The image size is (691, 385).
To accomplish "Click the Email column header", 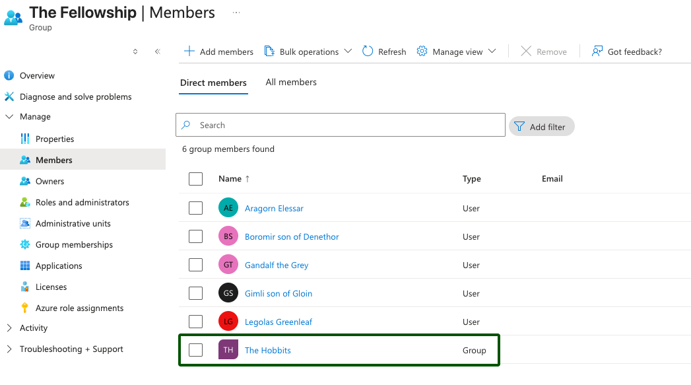I will click(x=552, y=178).
